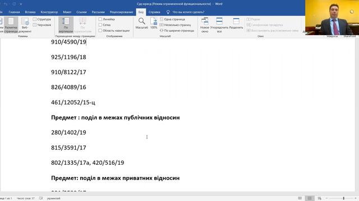The image size is (359, 201).
Task: Open the Главная tab
Action: tap(14, 12)
